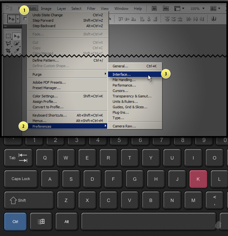The width and height of the screenshot is (228, 236).
Task: Collapse the toolbox using double-arrow handle
Action: point(5,26)
